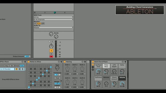Open hot-swap preset icon in Notes to Allow
This screenshot has width=166, height=93.
tap(59, 62)
